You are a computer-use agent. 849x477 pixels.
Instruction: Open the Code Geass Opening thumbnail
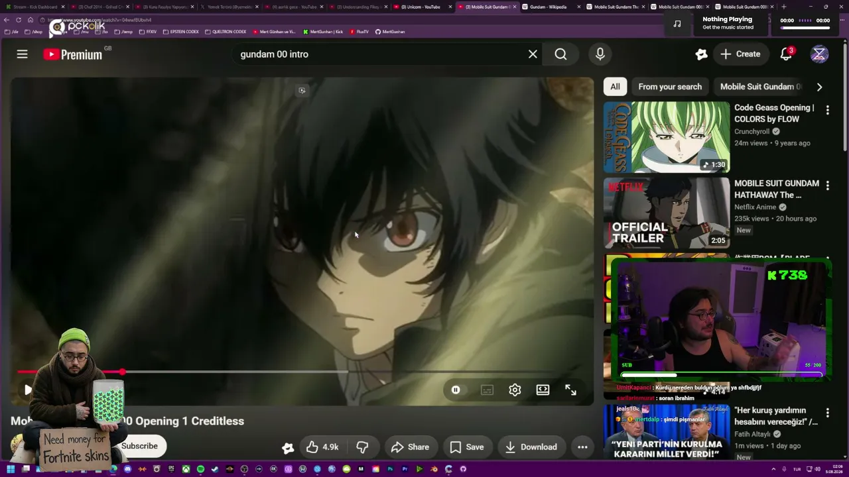point(666,137)
